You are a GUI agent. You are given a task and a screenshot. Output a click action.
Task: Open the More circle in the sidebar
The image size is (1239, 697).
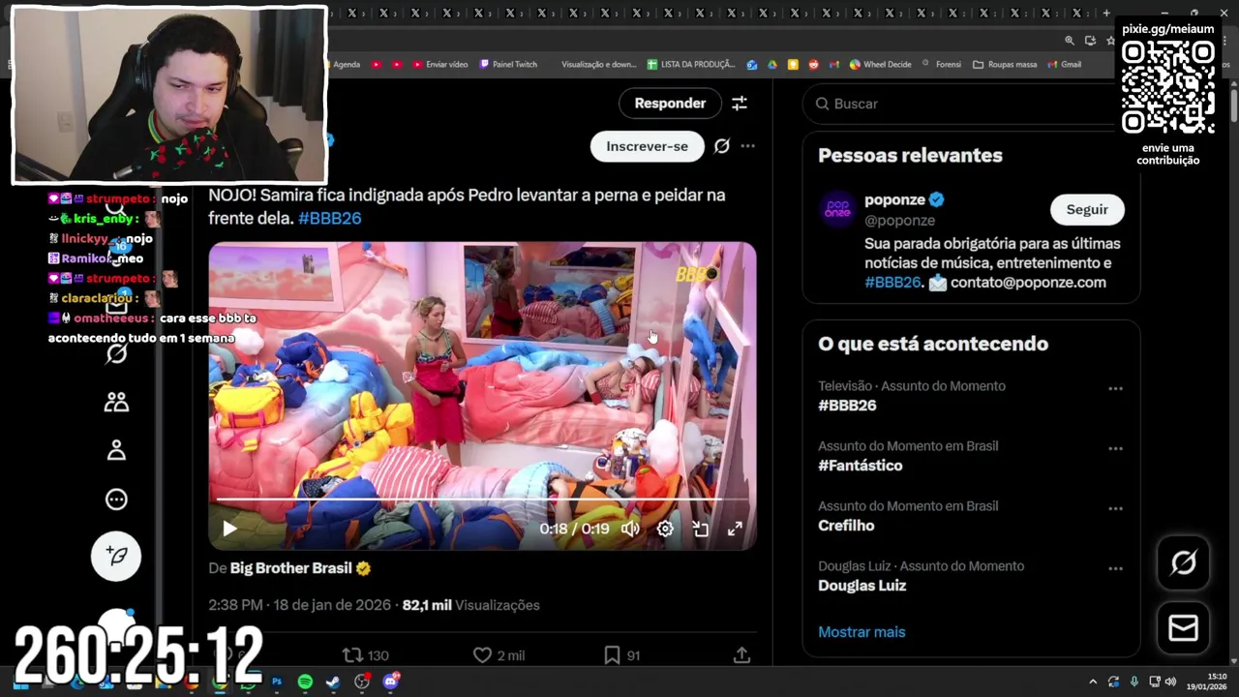coord(116,500)
